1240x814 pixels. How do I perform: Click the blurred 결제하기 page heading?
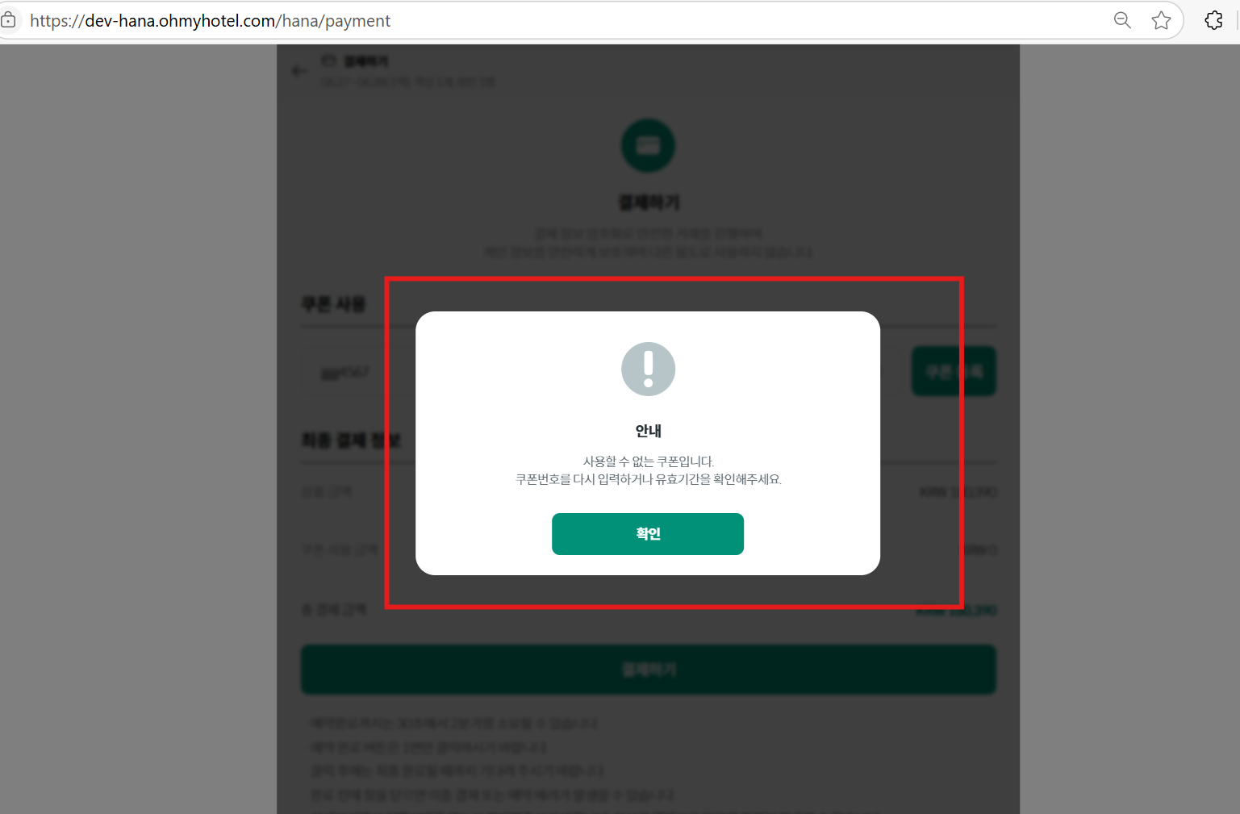649,202
